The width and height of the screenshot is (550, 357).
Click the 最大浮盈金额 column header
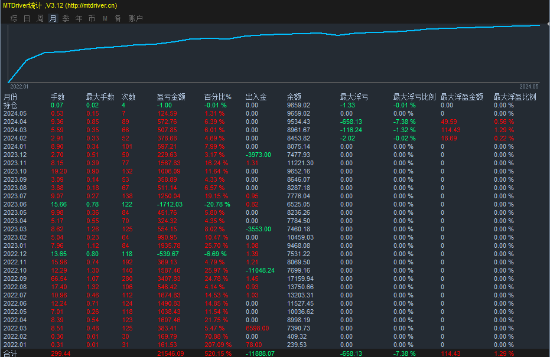coord(461,97)
